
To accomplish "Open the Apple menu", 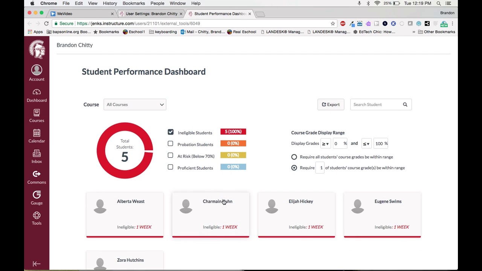I will (32, 3).
